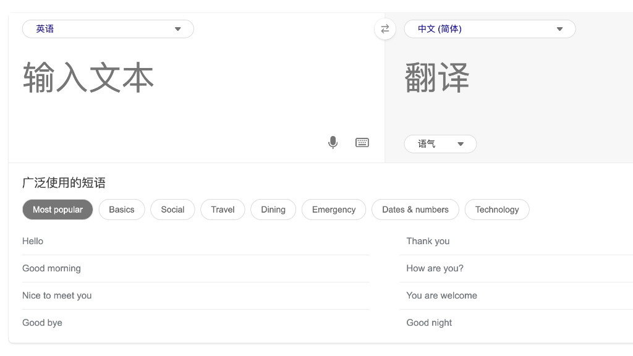Image resolution: width=633 pixels, height=356 pixels.
Task: Select the Dates & numbers category
Action: 415,210
